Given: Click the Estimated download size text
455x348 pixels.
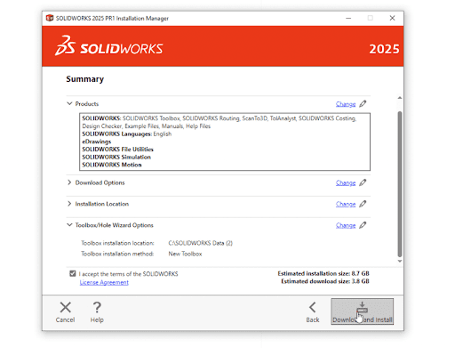Looking at the screenshot, I should coord(325,281).
